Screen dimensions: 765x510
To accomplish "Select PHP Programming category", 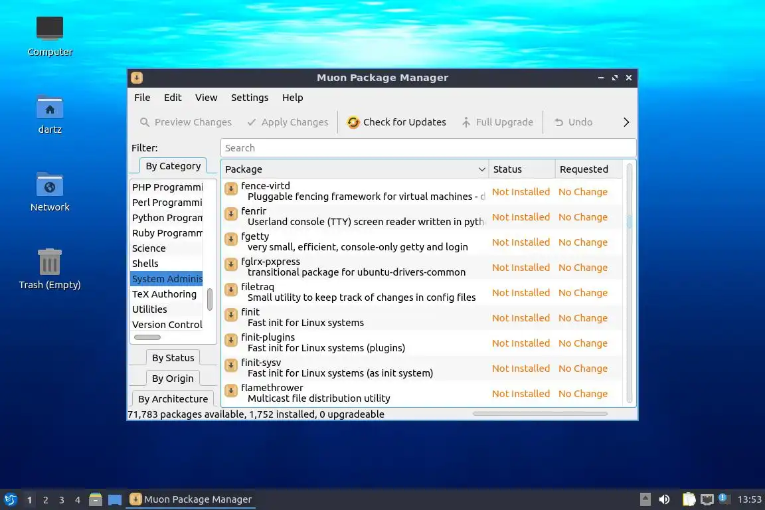I will pos(167,187).
